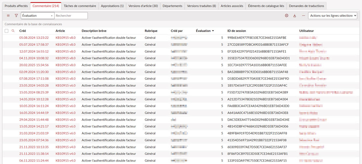Open comment created 05.08.2024 13:23:22
The width and height of the screenshot is (362, 164).
34,38
